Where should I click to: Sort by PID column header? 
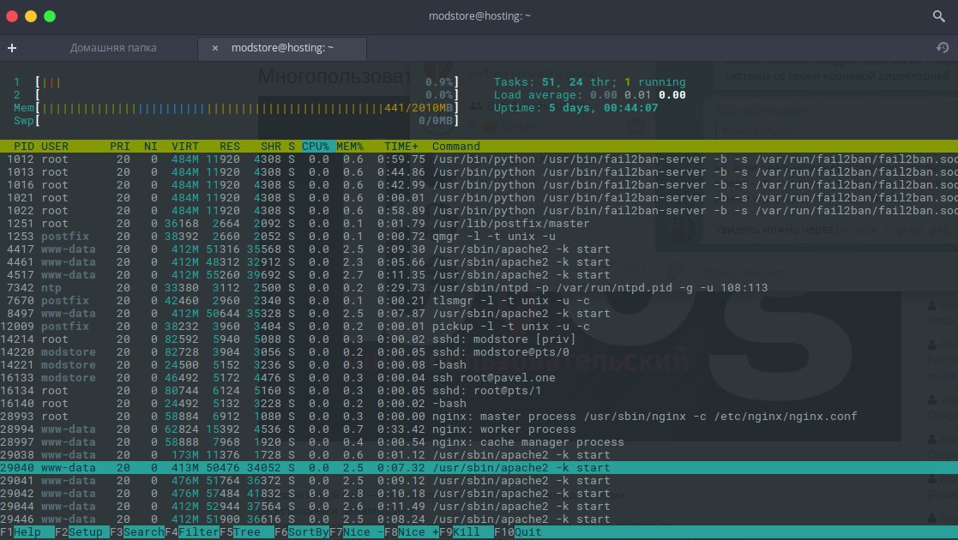click(24, 147)
